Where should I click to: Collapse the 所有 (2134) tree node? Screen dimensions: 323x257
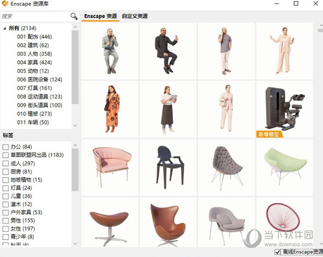pyautogui.click(x=5, y=29)
